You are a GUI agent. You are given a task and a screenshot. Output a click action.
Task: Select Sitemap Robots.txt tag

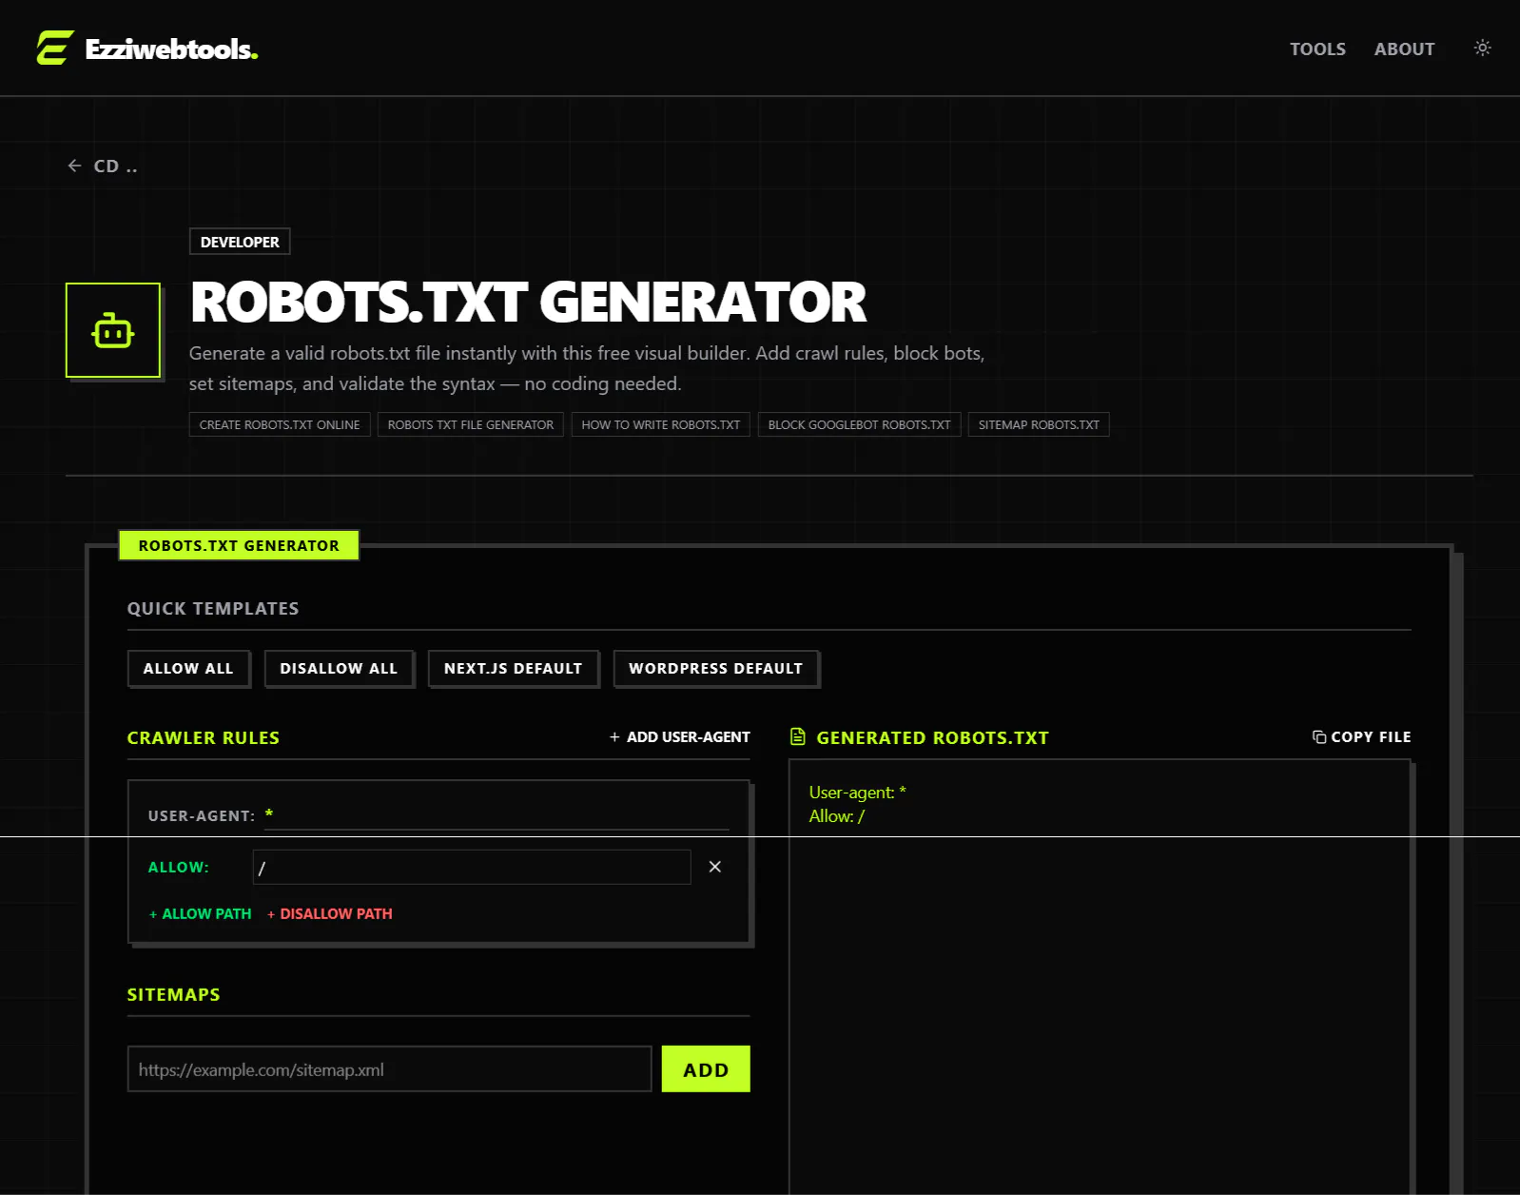[x=1039, y=424]
